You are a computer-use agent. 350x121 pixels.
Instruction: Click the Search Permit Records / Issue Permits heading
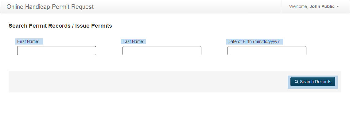coord(60,26)
